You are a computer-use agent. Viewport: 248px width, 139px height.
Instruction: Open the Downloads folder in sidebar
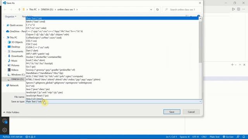[15, 56]
